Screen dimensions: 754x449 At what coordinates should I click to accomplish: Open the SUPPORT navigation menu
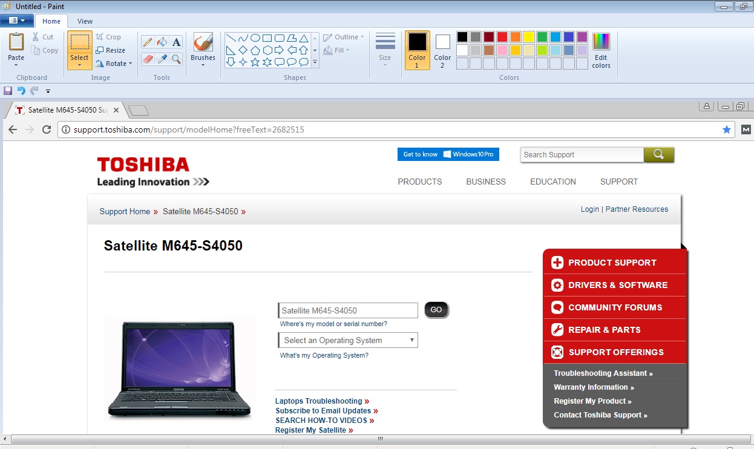tap(619, 182)
